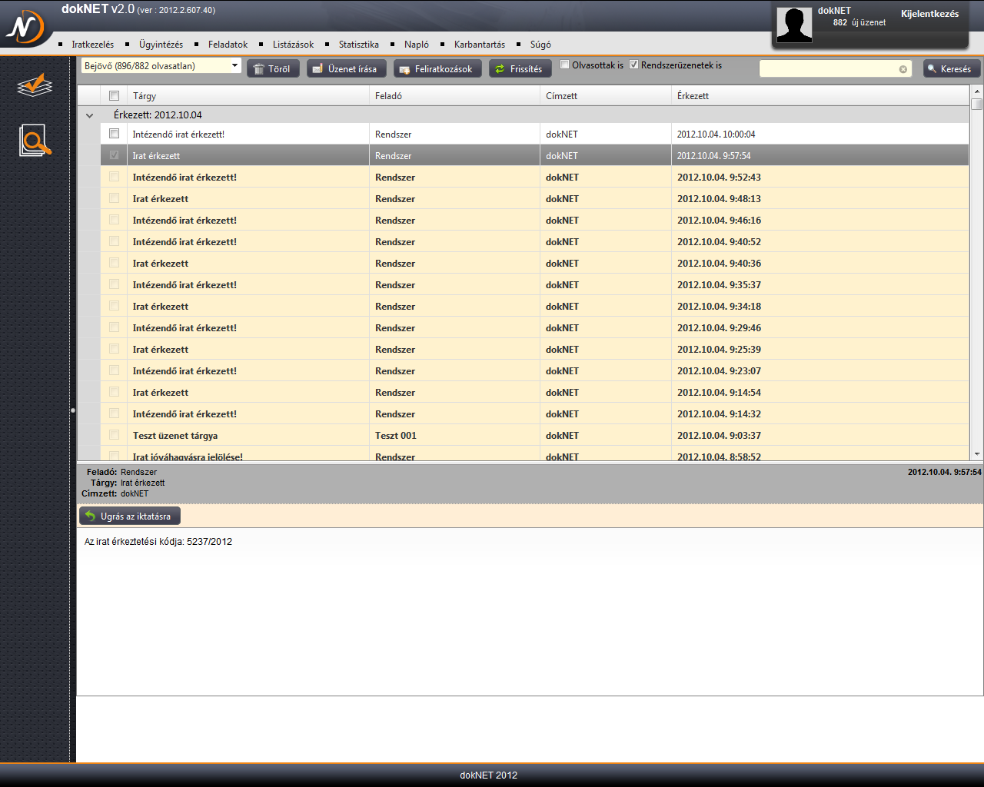Open the Iratkezelés menu
This screenshot has height=787, width=984.
click(x=93, y=45)
